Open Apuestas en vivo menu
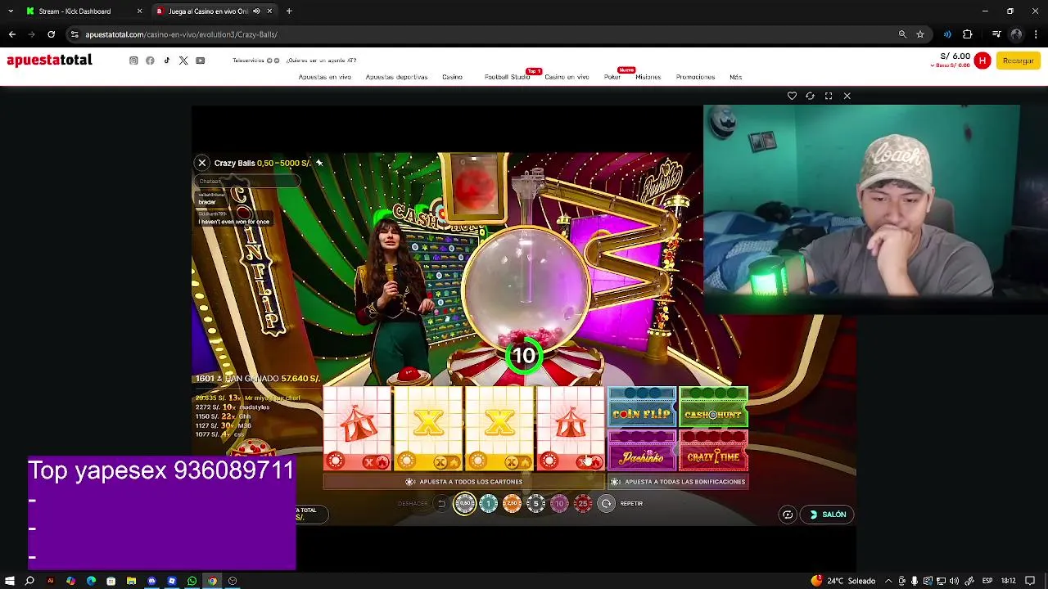 [x=325, y=77]
